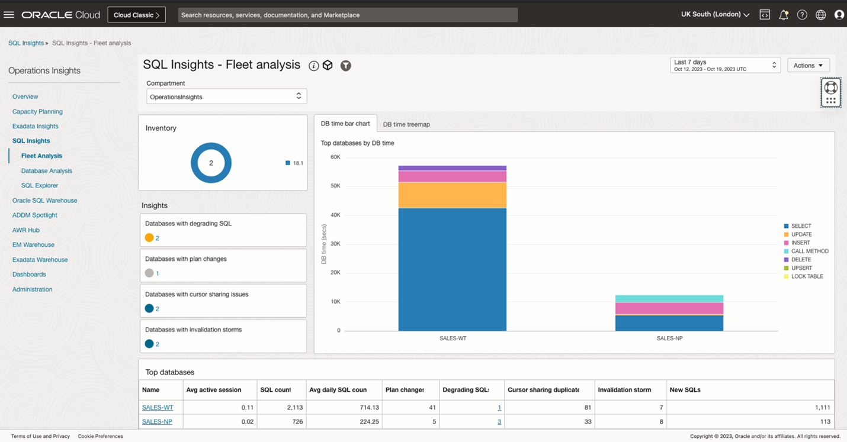Toggle the LOCK TABLE legend item
The image size is (847, 442).
803,276
